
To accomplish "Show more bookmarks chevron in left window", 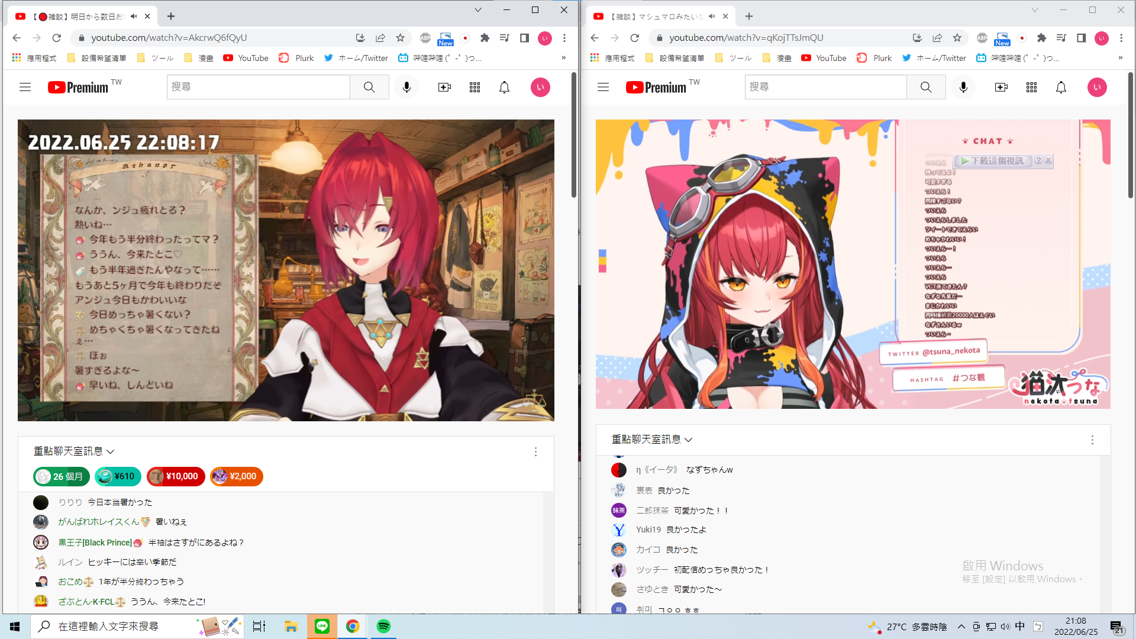I will tap(563, 58).
